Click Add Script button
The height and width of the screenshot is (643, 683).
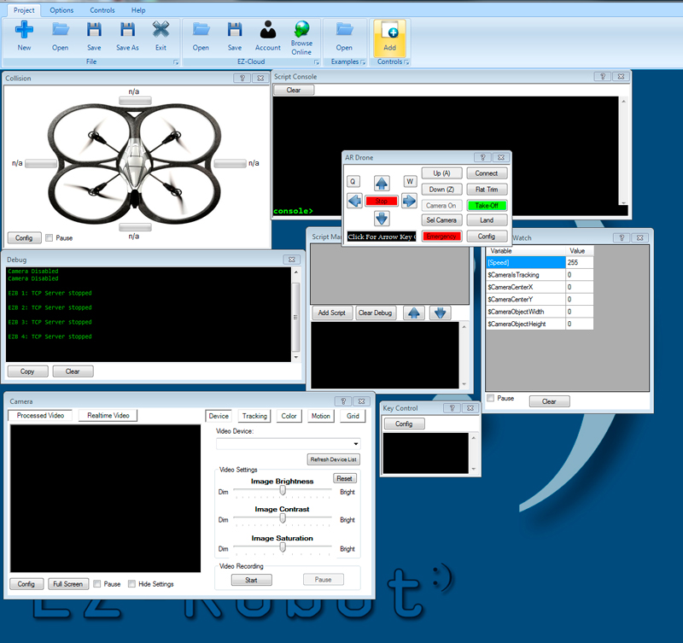[x=332, y=313]
